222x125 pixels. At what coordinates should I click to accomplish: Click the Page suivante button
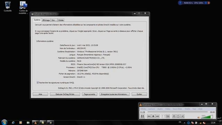click(x=89, y=94)
